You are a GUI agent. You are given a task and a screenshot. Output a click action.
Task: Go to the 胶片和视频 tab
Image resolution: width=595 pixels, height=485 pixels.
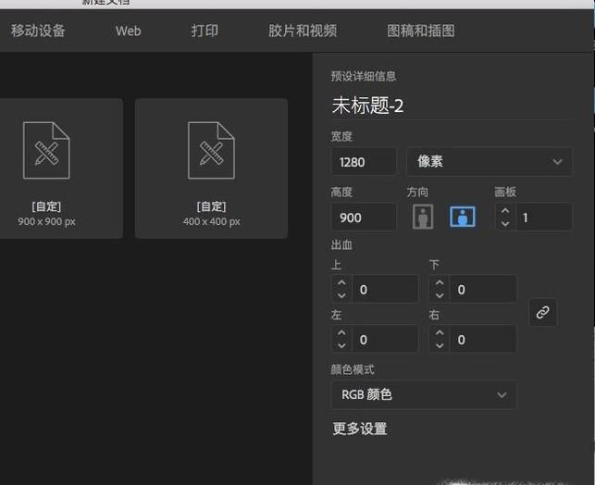303,31
